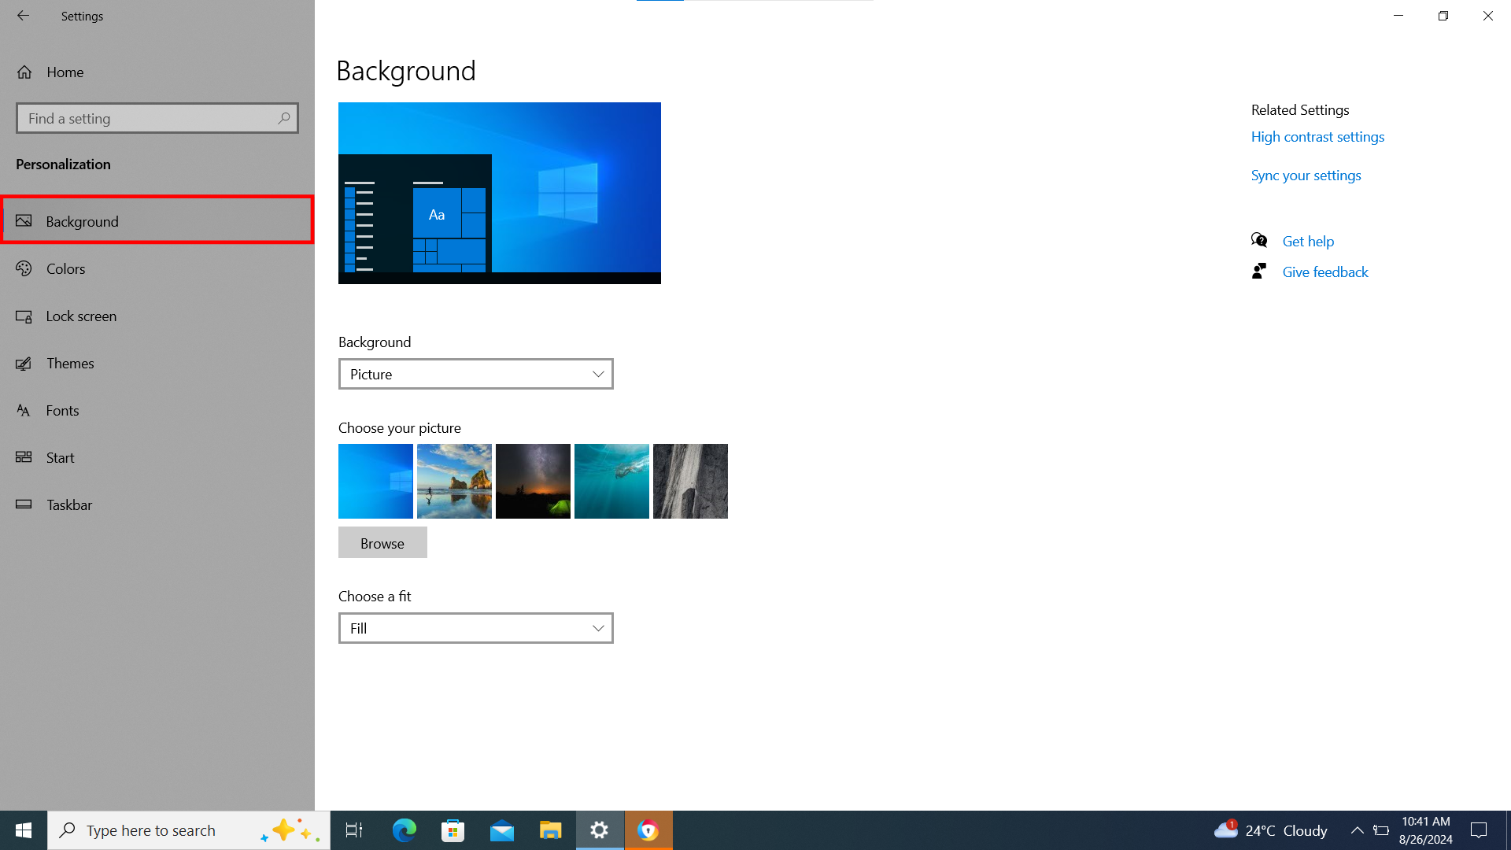Click the search magnifier in Find a setting
The image size is (1511, 850).
click(283, 118)
